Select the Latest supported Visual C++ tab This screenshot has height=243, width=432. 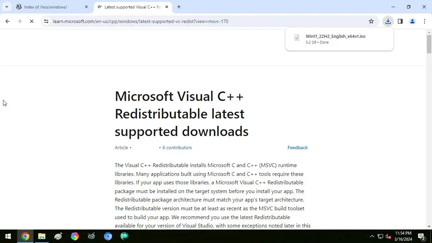133,7
